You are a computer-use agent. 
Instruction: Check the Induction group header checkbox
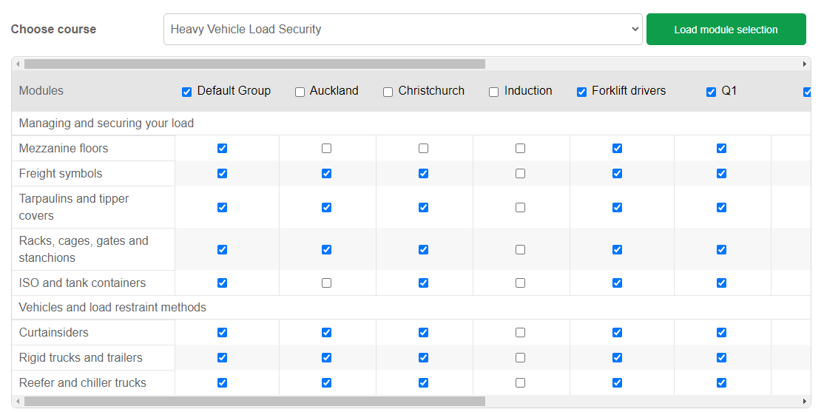494,92
